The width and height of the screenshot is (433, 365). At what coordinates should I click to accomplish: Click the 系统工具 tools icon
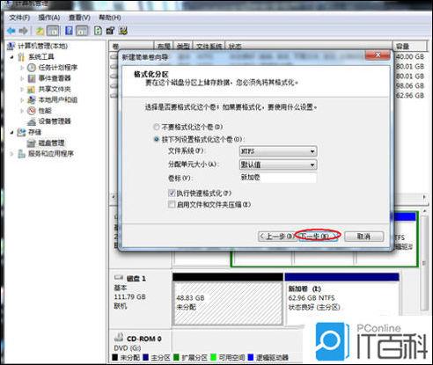point(21,56)
